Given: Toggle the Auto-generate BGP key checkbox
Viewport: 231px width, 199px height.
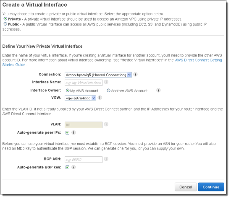Looking at the screenshot, I should (x=67, y=167).
